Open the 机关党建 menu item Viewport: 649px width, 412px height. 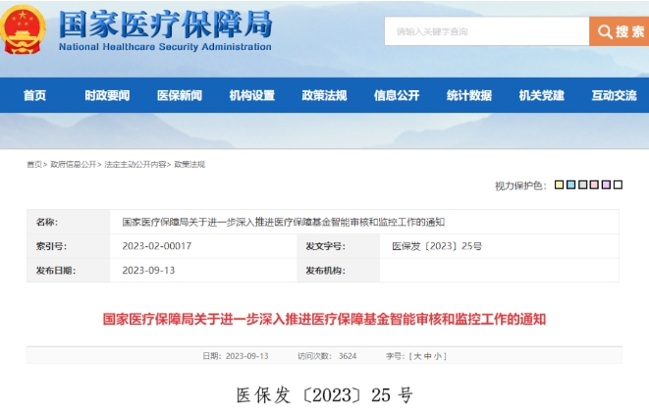point(541,95)
